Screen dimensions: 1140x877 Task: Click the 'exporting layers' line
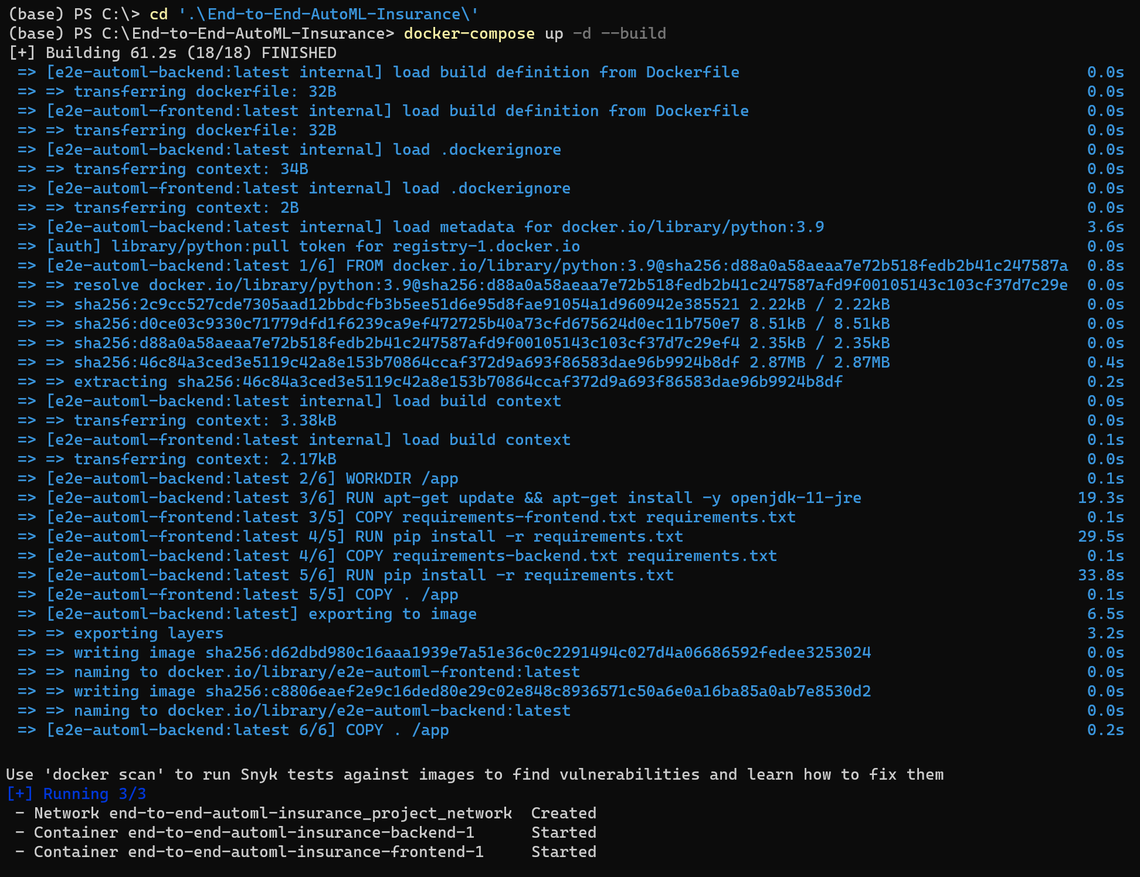(x=148, y=633)
